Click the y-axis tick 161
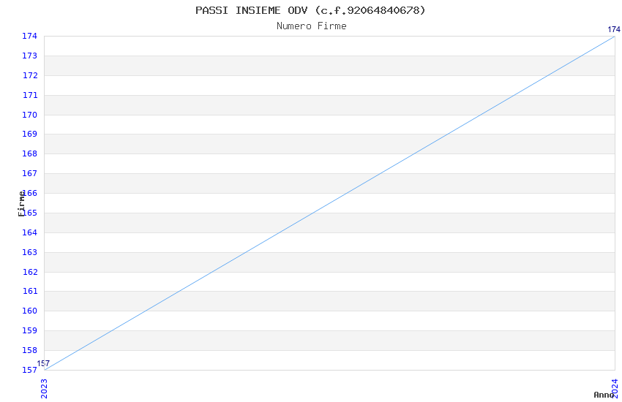This screenshot has height=402, width=622. pos(30,291)
